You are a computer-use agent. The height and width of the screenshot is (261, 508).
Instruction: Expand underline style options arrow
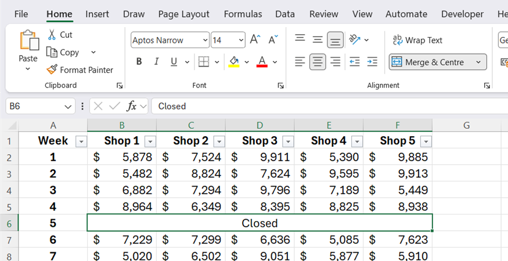[187, 62]
